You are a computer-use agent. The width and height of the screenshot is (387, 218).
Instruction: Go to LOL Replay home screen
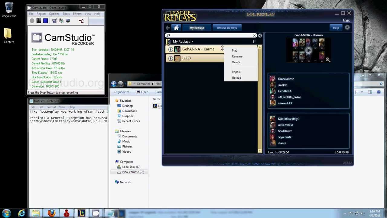click(x=176, y=28)
